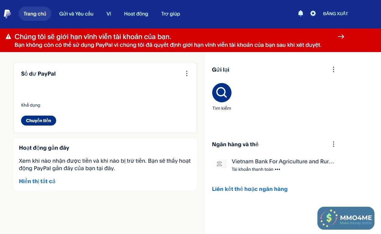
Task: Switch to Hoạt động tab
Action: click(x=136, y=14)
